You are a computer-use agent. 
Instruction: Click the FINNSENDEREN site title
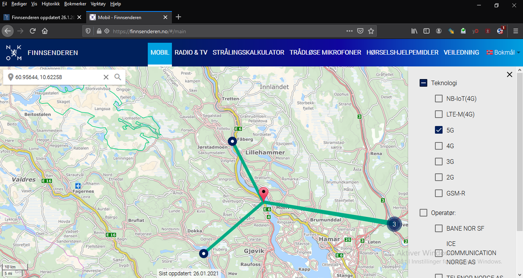click(x=53, y=53)
